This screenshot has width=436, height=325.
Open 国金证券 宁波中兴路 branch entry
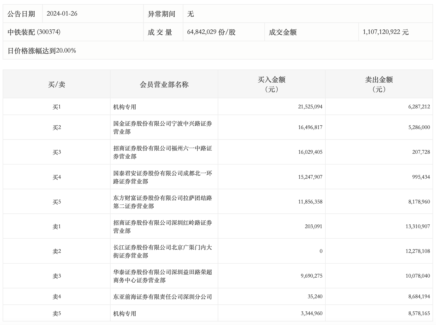click(x=162, y=127)
